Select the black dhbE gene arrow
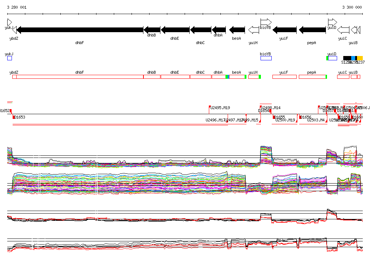The height and width of the screenshot is (258, 370). [x=175, y=30]
